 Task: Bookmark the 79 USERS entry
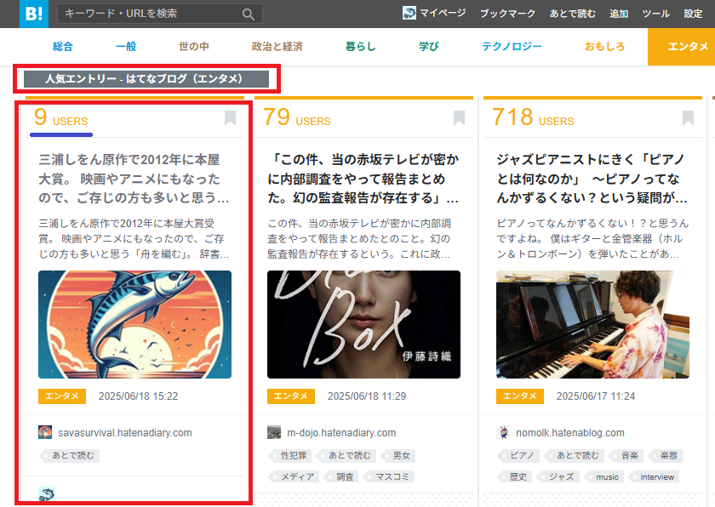459,118
